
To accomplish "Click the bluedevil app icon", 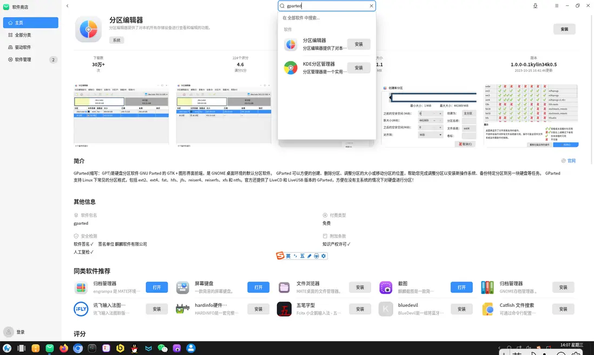I will tap(386, 309).
